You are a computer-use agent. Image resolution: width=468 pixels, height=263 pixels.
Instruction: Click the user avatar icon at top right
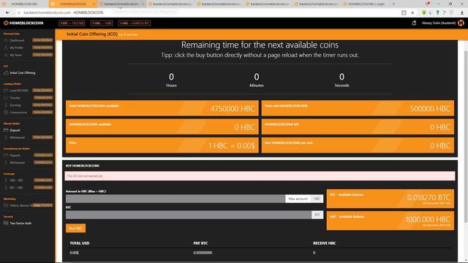pyautogui.click(x=461, y=23)
